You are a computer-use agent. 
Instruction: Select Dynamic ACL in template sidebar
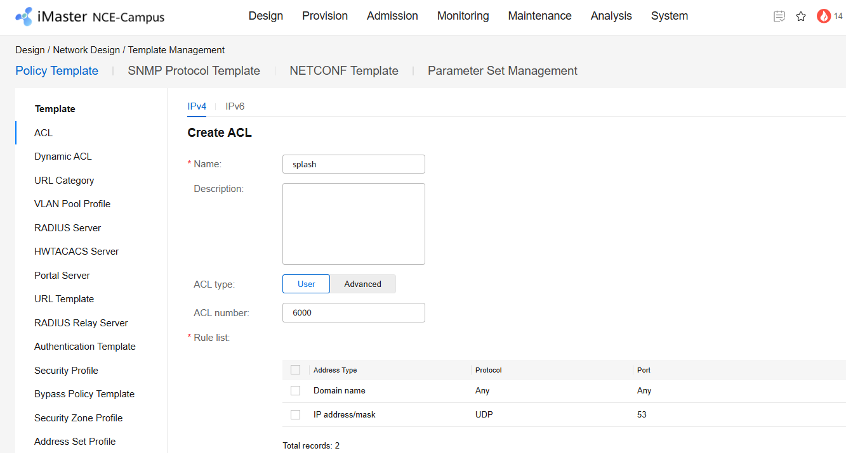63,156
